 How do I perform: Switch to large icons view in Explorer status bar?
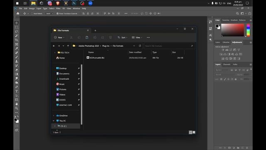point(194,132)
